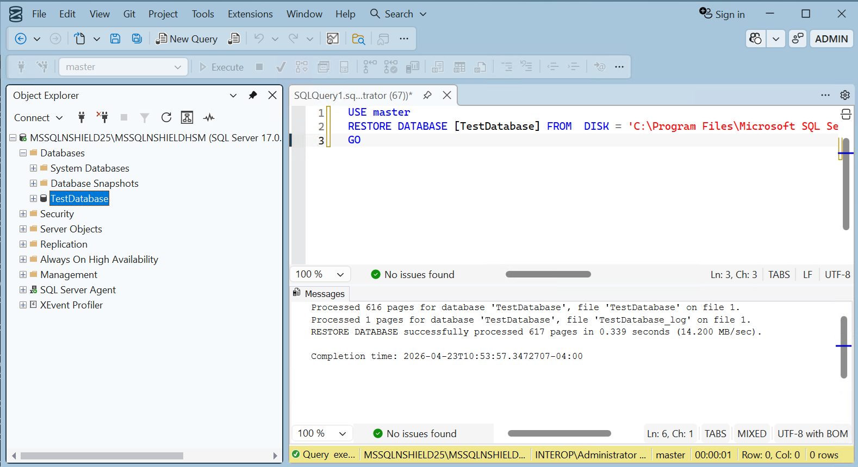
Task: Select the Server Objects folder
Action: 71,229
